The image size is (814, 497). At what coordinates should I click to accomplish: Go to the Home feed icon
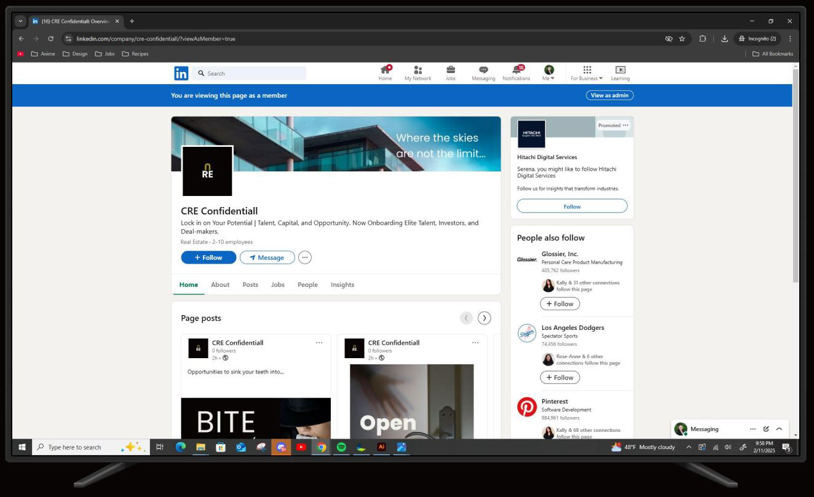(x=385, y=73)
